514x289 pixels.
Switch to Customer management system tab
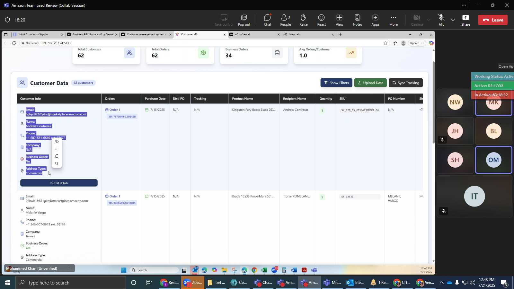click(x=146, y=34)
